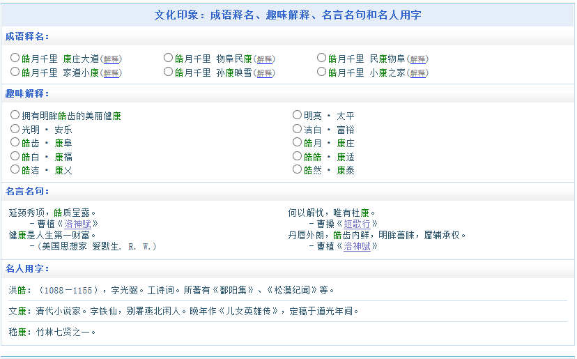Select the 拥有明眸皓齿的美丽健康 radio option
The height and width of the screenshot is (359, 577).
point(15,115)
